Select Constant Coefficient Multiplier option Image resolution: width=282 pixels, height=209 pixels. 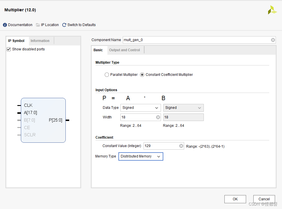[142, 75]
